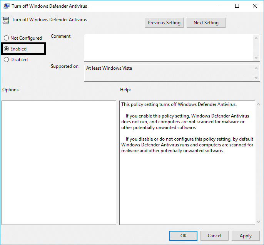Select the Not Configured radio button
This screenshot has width=264, height=245.
6,38
